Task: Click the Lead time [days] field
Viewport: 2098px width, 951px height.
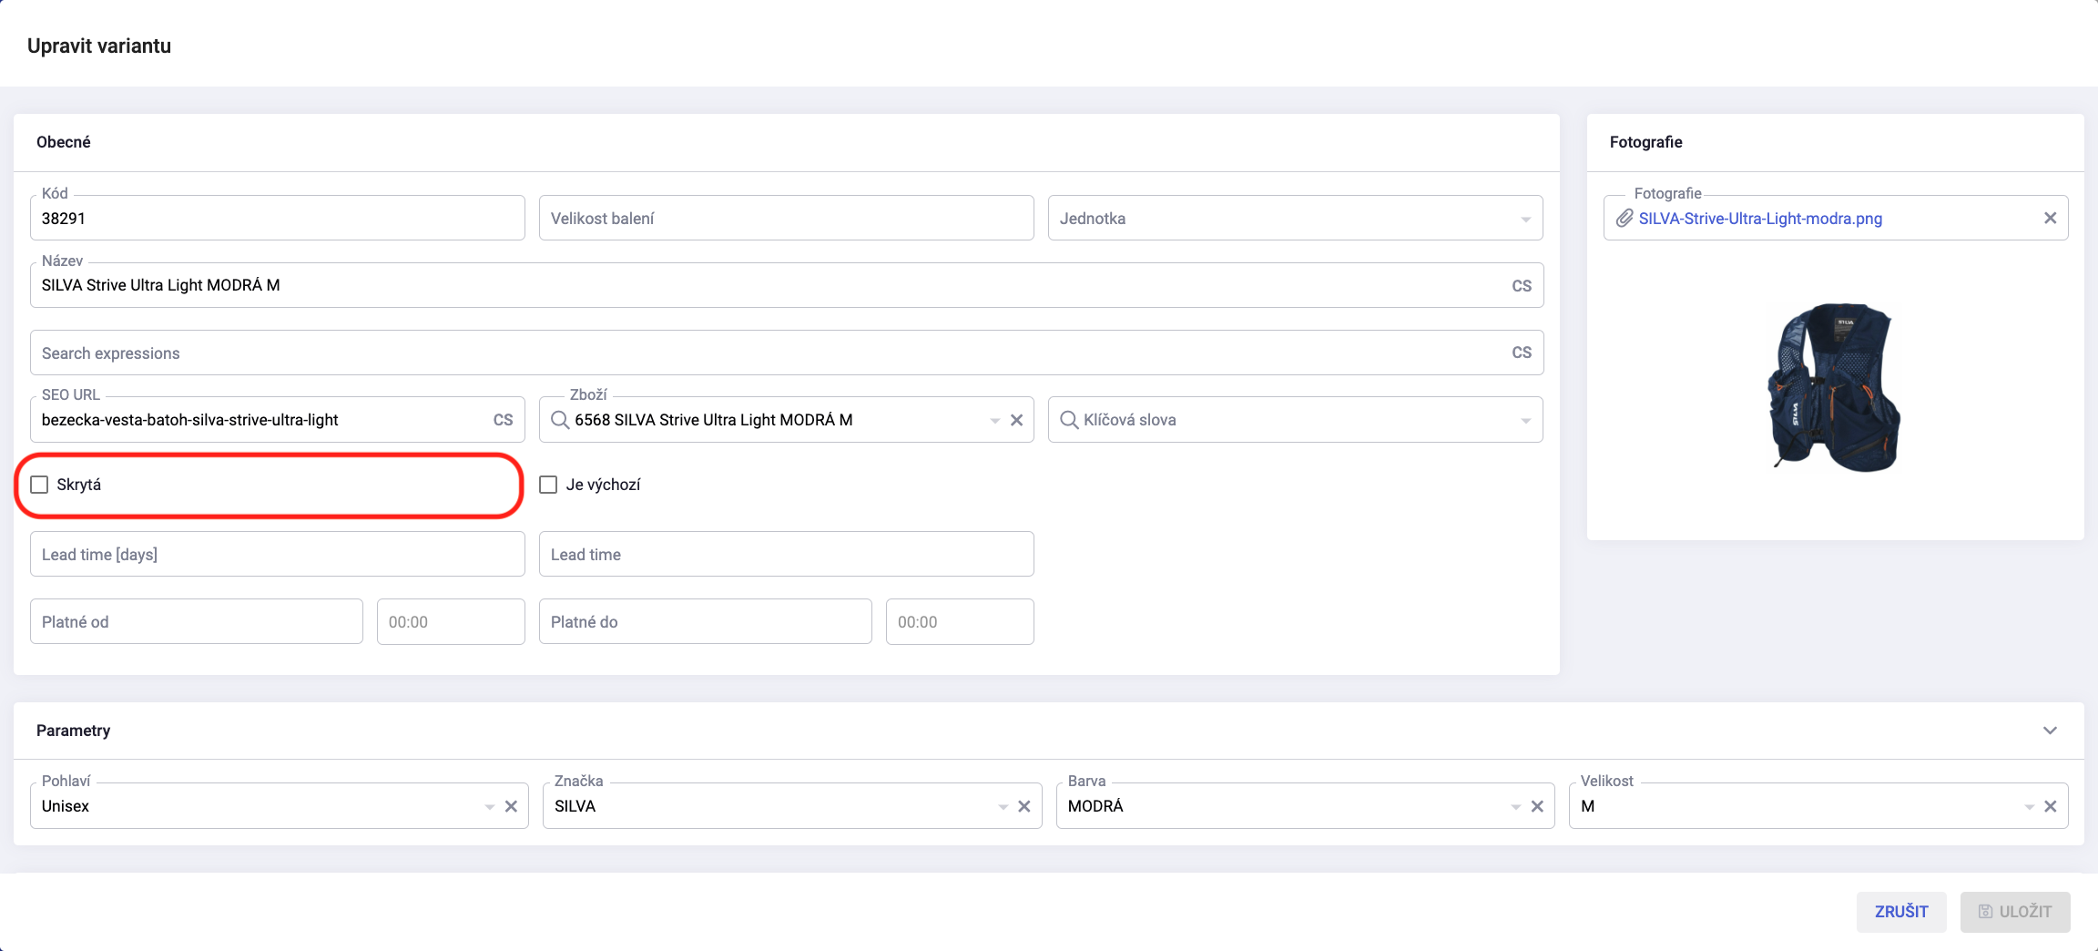Action: pyautogui.click(x=278, y=555)
